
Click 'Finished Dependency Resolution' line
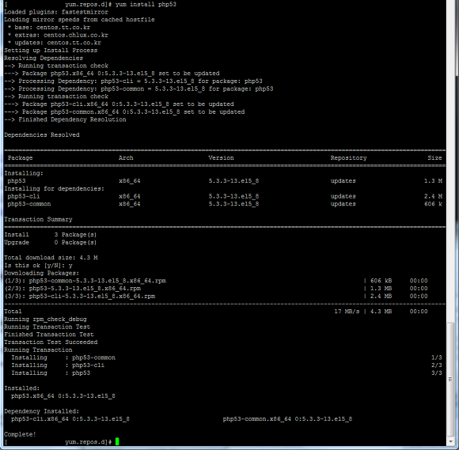(65, 119)
